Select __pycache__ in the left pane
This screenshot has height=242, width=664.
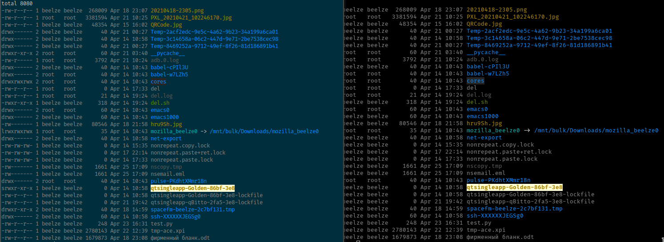click(x=168, y=53)
